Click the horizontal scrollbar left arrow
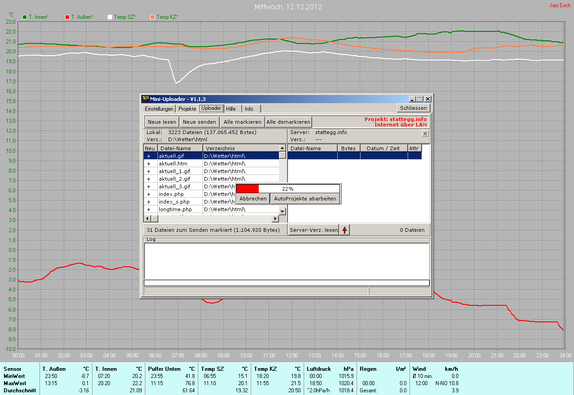 147,219
